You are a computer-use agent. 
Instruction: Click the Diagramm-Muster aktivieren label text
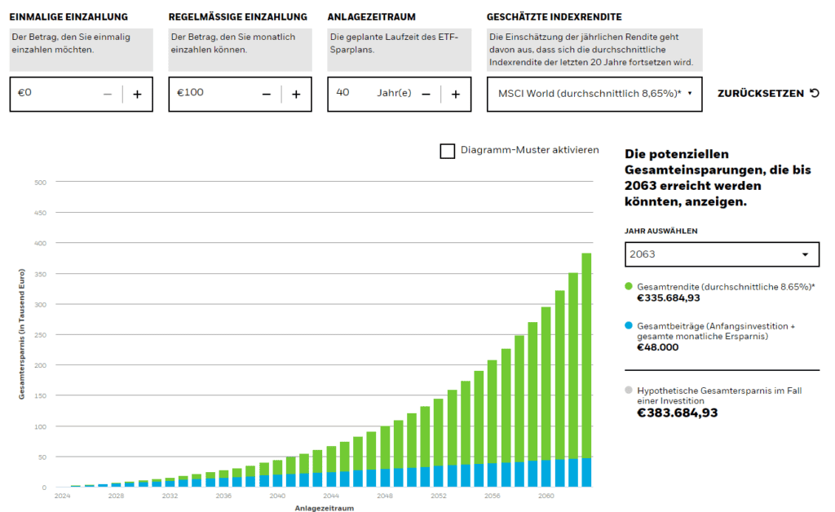coord(529,150)
